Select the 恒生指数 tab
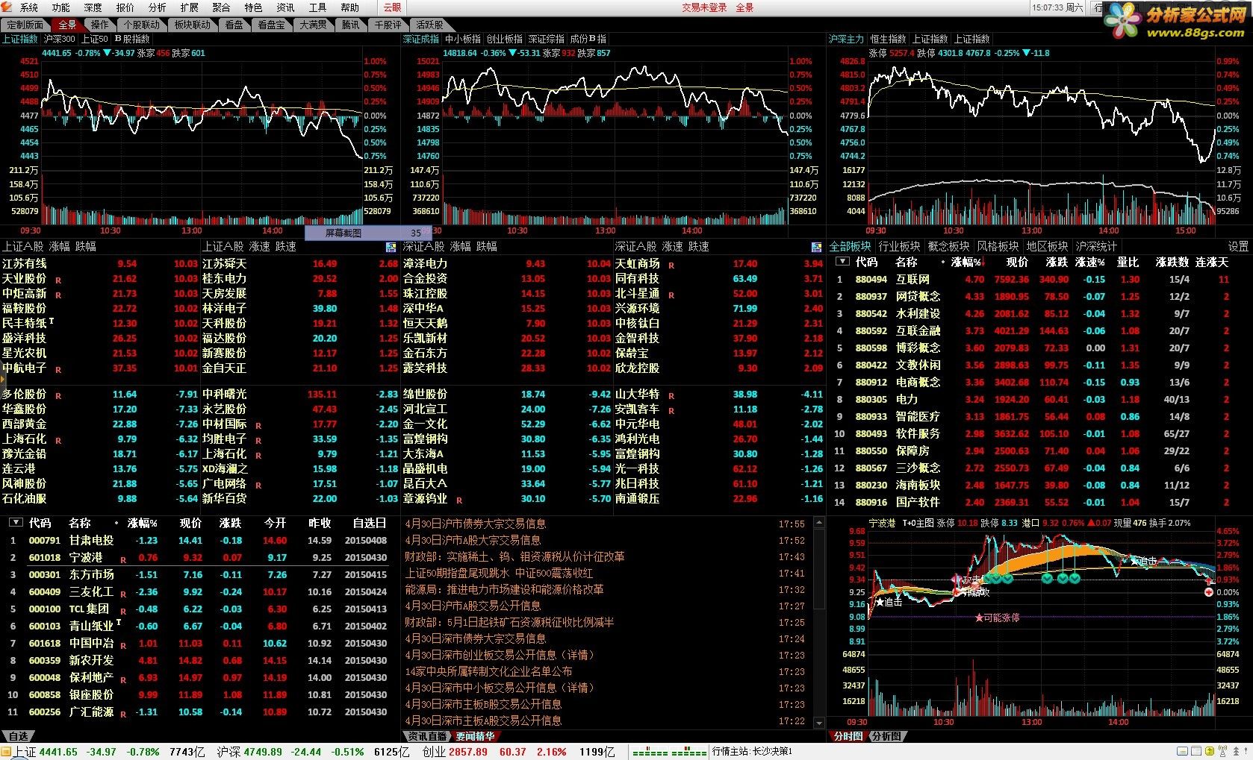The height and width of the screenshot is (760, 1253). [x=889, y=39]
